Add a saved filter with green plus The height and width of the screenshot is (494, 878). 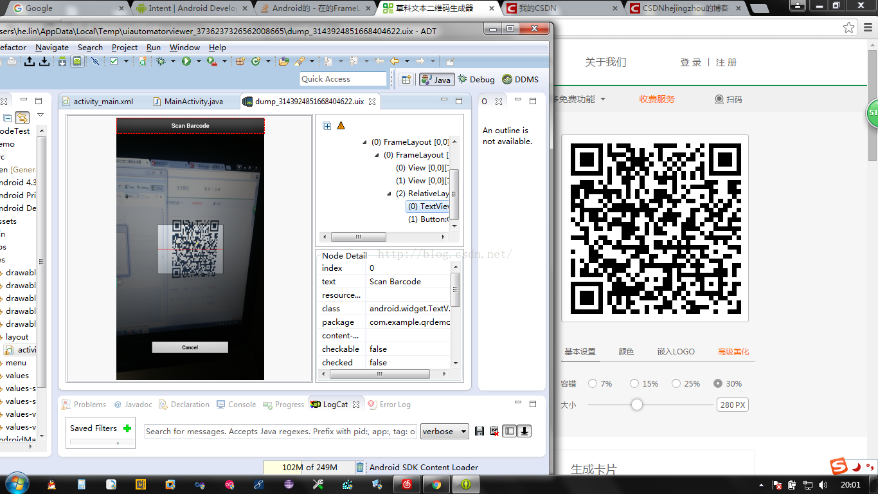point(127,428)
